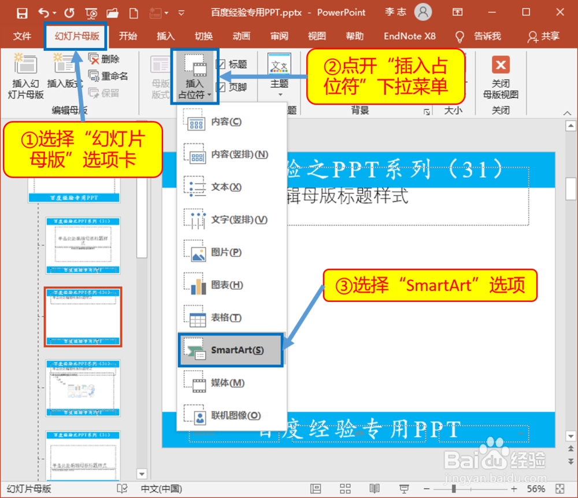This screenshot has width=578, height=498.
Task: Adjust the zoom slider handle
Action: [x=454, y=489]
